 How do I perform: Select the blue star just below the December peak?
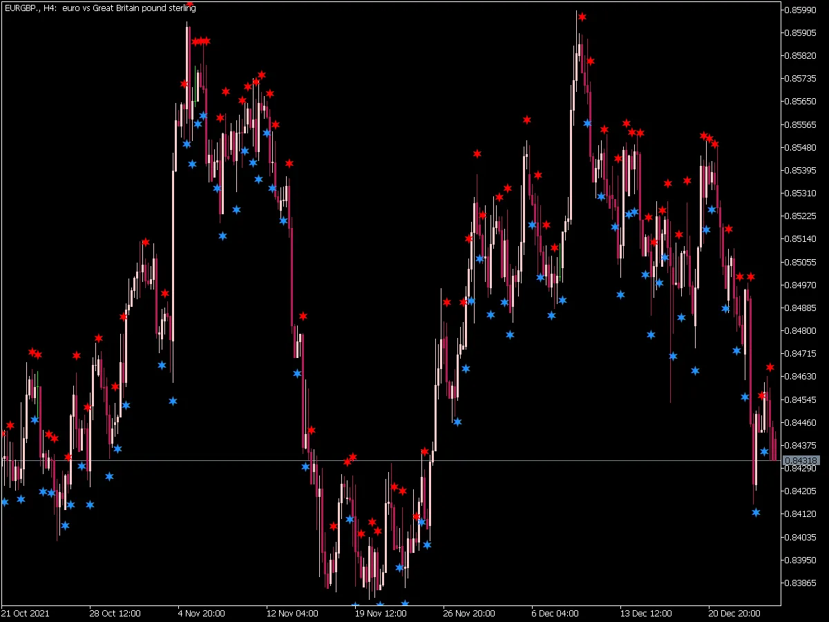coord(587,123)
